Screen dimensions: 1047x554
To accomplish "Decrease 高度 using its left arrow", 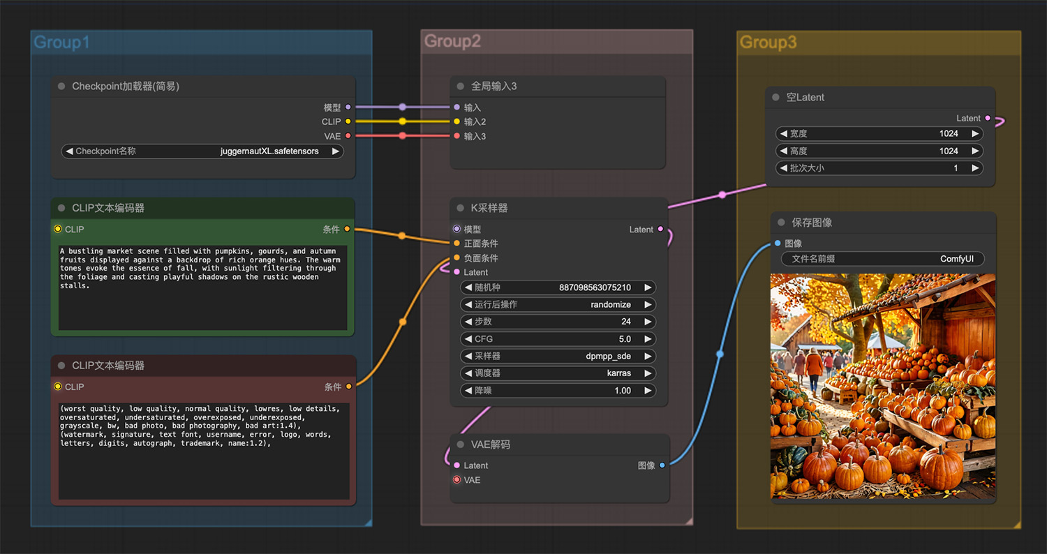I will click(784, 151).
